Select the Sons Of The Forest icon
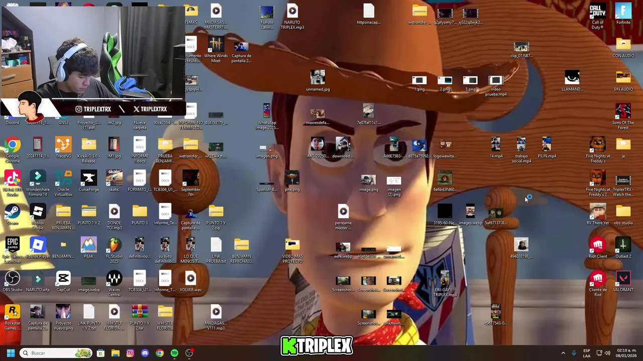 coord(623,116)
